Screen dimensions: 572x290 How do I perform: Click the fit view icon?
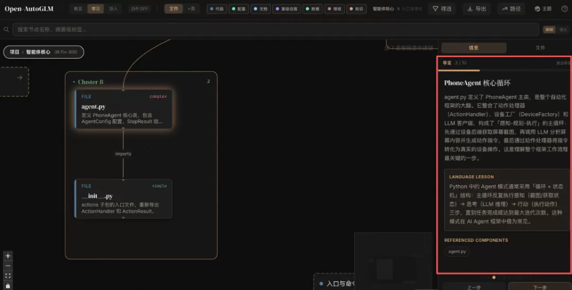click(7, 276)
